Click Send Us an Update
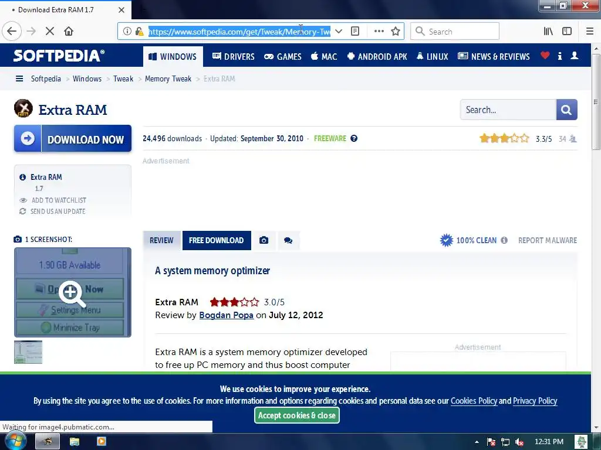The height and width of the screenshot is (450, 601). pyautogui.click(x=58, y=211)
